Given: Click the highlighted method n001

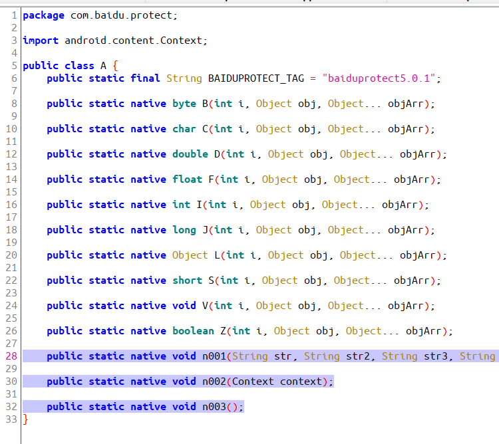Looking at the screenshot, I should [x=214, y=356].
